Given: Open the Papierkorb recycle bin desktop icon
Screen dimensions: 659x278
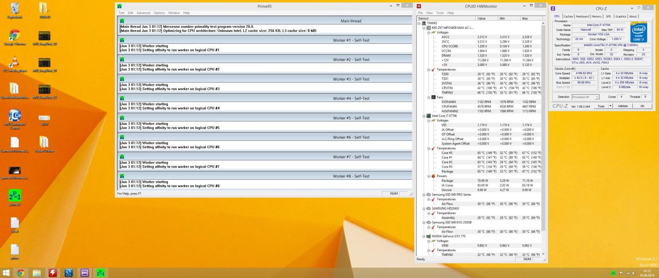Looking at the screenshot, I should click(x=15, y=10).
